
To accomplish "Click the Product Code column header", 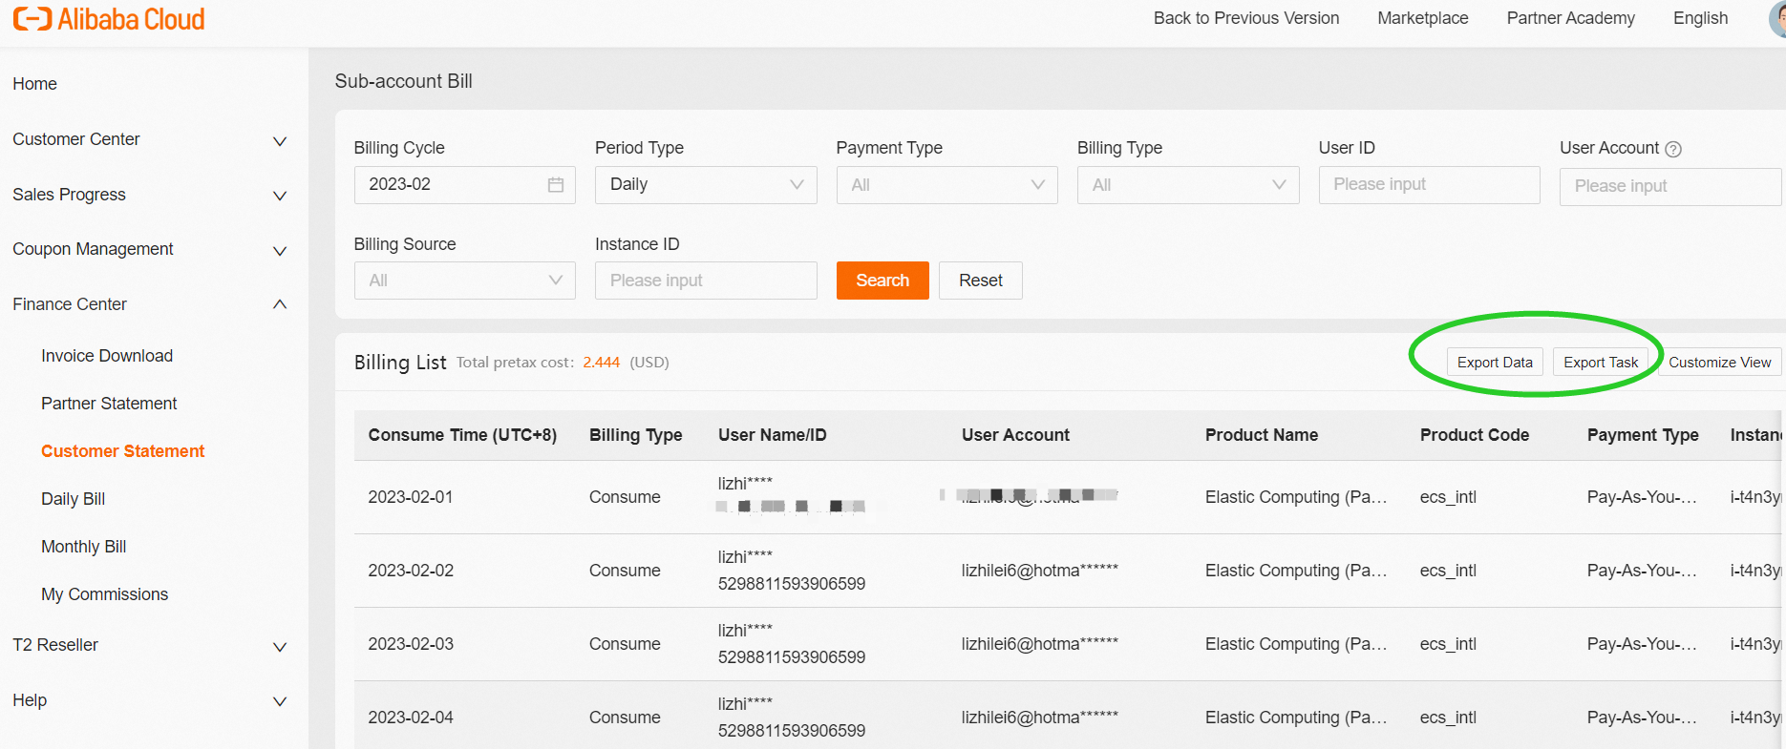I will tap(1475, 435).
